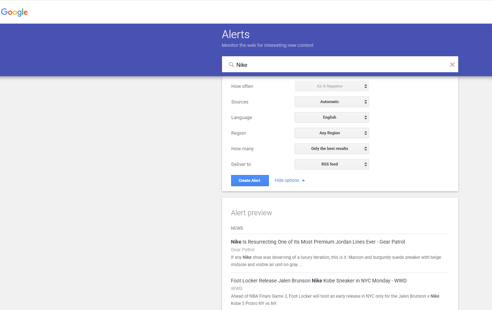Click the snippet about NBA Finals Game 3
The height and width of the screenshot is (310, 492).
tap(335, 300)
